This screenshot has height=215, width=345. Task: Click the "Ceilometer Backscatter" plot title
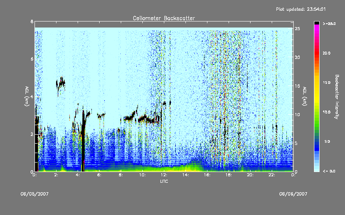tap(164, 18)
